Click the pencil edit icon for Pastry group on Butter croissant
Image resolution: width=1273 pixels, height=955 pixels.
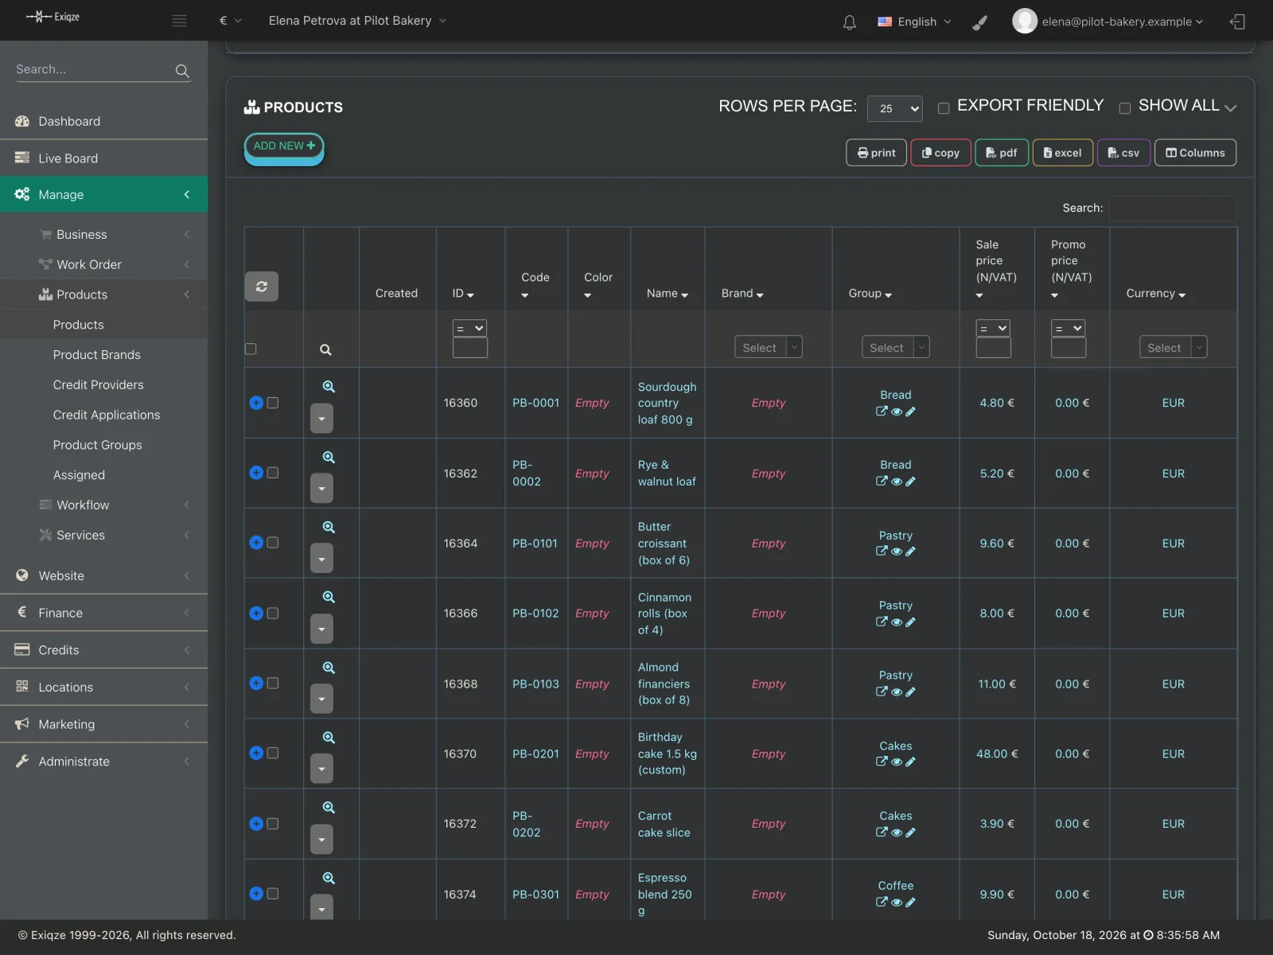[911, 552]
